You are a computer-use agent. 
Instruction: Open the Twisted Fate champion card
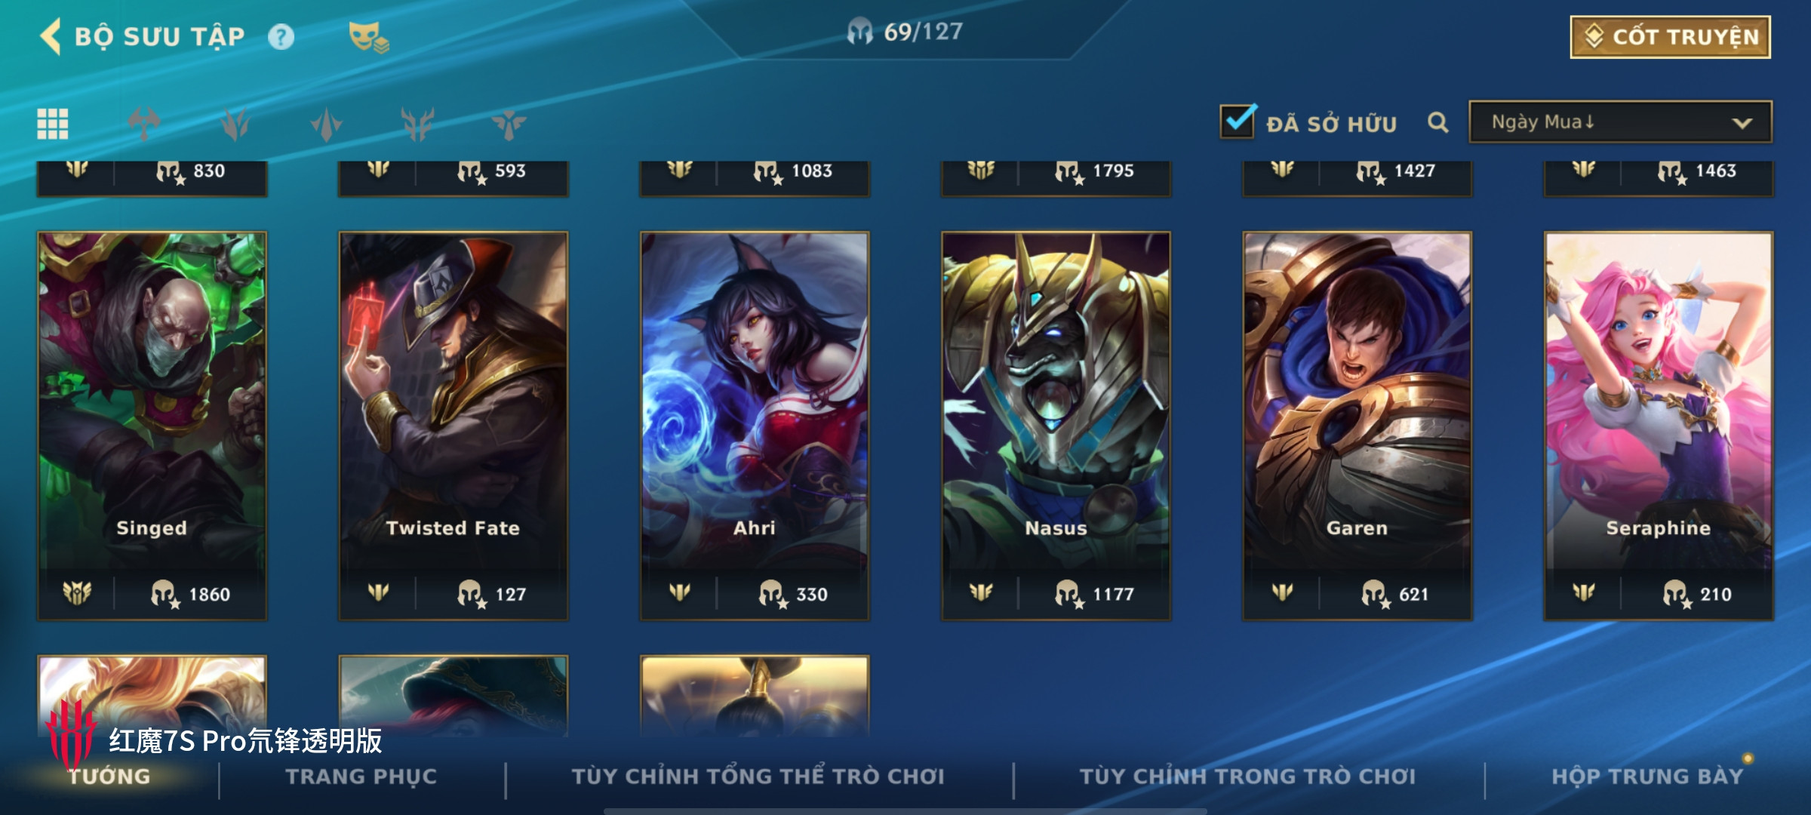pyautogui.click(x=453, y=426)
